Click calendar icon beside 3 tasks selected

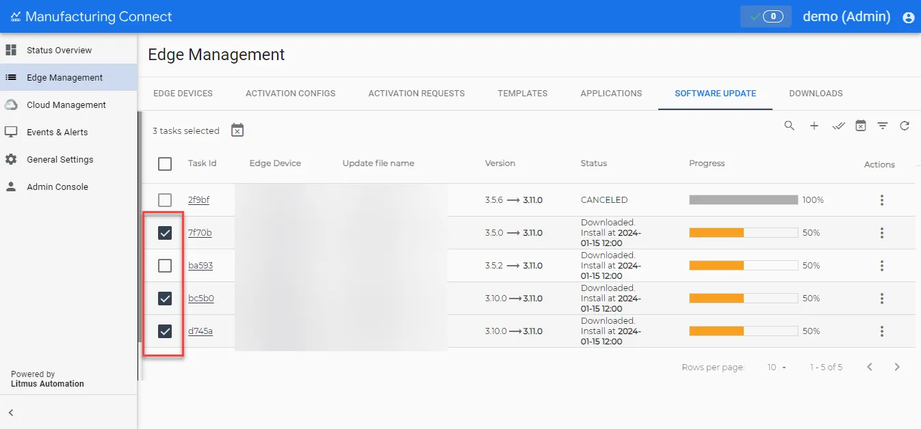click(237, 130)
